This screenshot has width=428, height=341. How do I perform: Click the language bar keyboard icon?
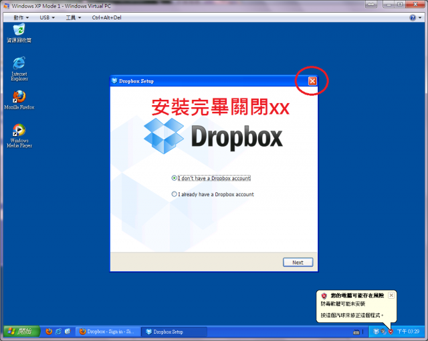[356, 332]
